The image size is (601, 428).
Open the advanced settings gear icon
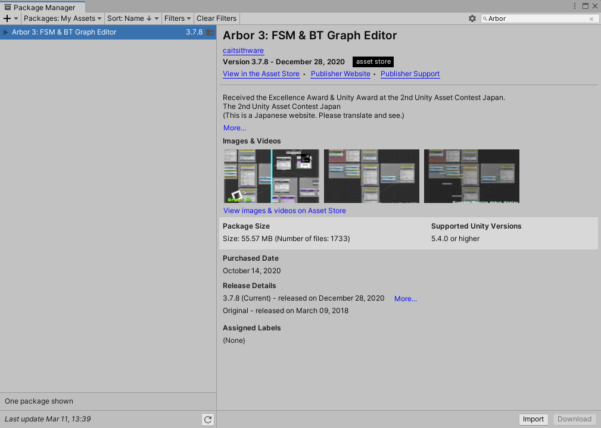click(472, 18)
